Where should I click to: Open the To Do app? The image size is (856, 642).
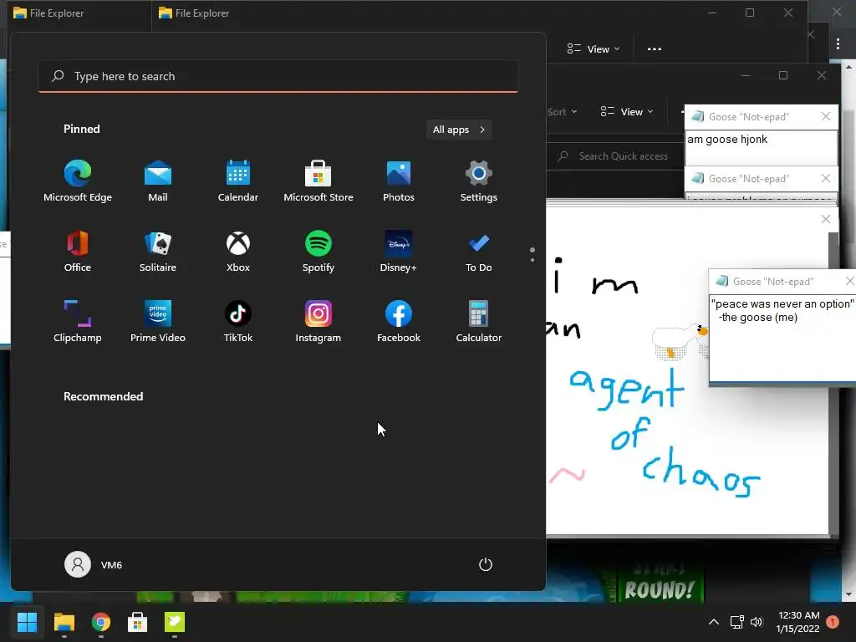(x=479, y=251)
